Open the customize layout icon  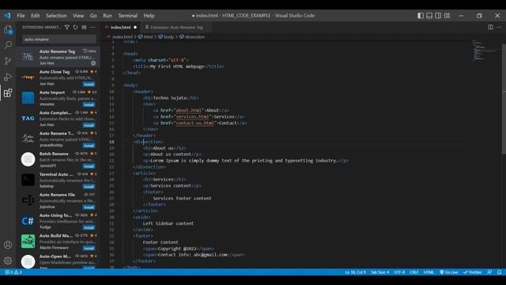click(447, 16)
